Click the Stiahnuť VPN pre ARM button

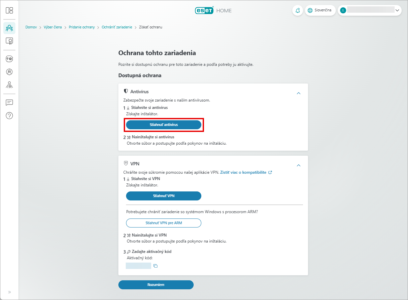point(164,223)
